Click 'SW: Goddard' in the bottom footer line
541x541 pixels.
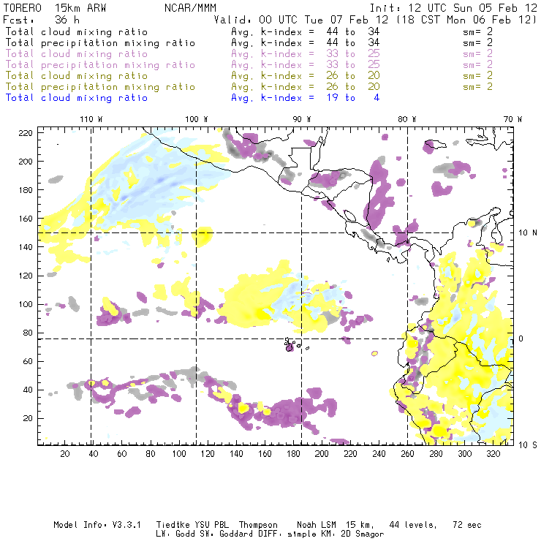(x=227, y=534)
